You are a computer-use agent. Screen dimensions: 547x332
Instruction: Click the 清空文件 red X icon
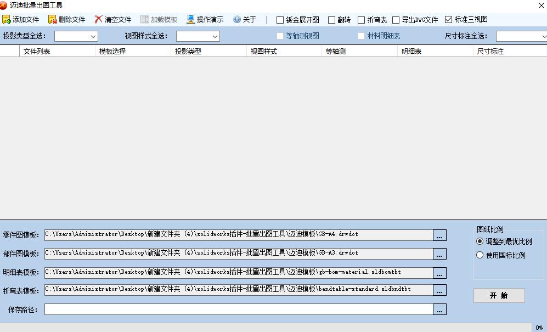point(98,20)
